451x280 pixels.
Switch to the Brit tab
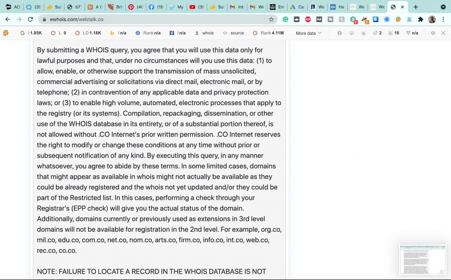[x=115, y=7]
